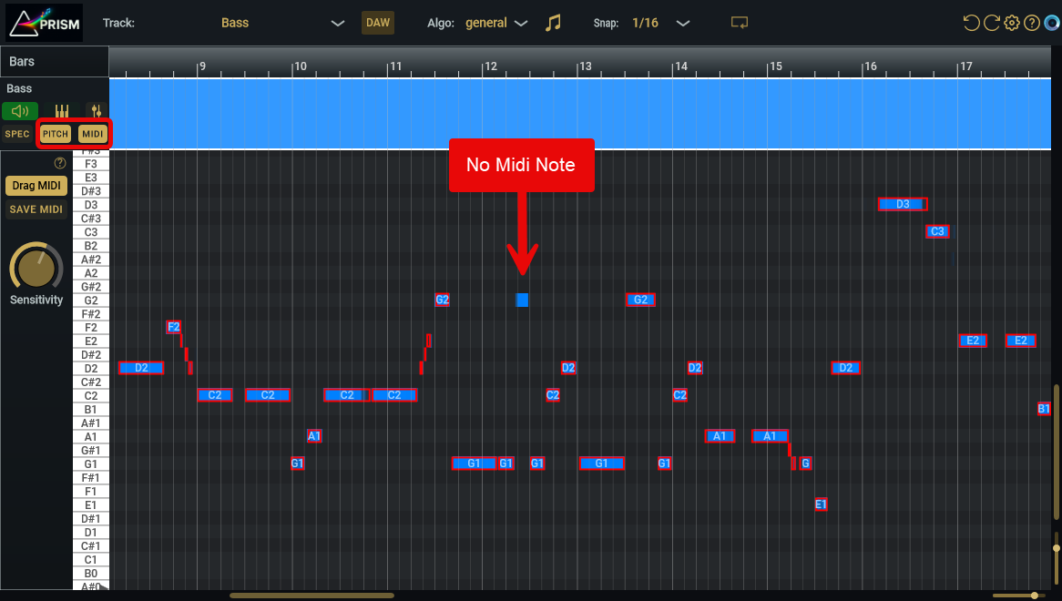Click the piano keys icon under Bass
The height and width of the screenshot is (601, 1062).
point(62,111)
